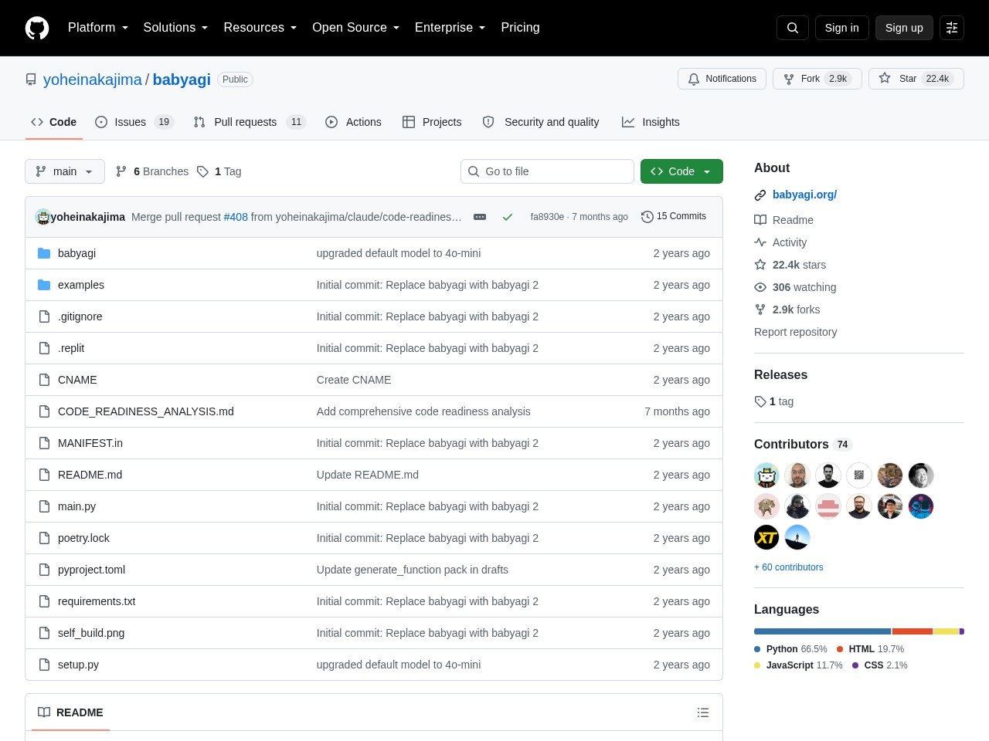Viewport: 989px width, 741px height.
Task: Click the HTML language link
Action: coord(870,649)
